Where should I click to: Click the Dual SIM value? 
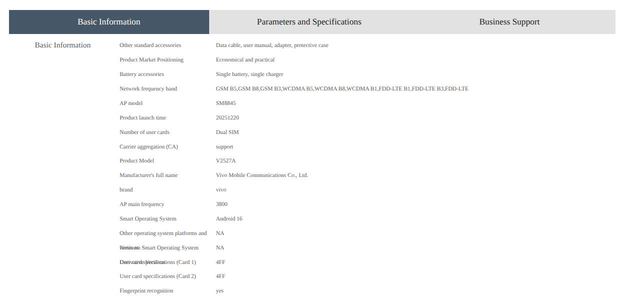tap(227, 132)
